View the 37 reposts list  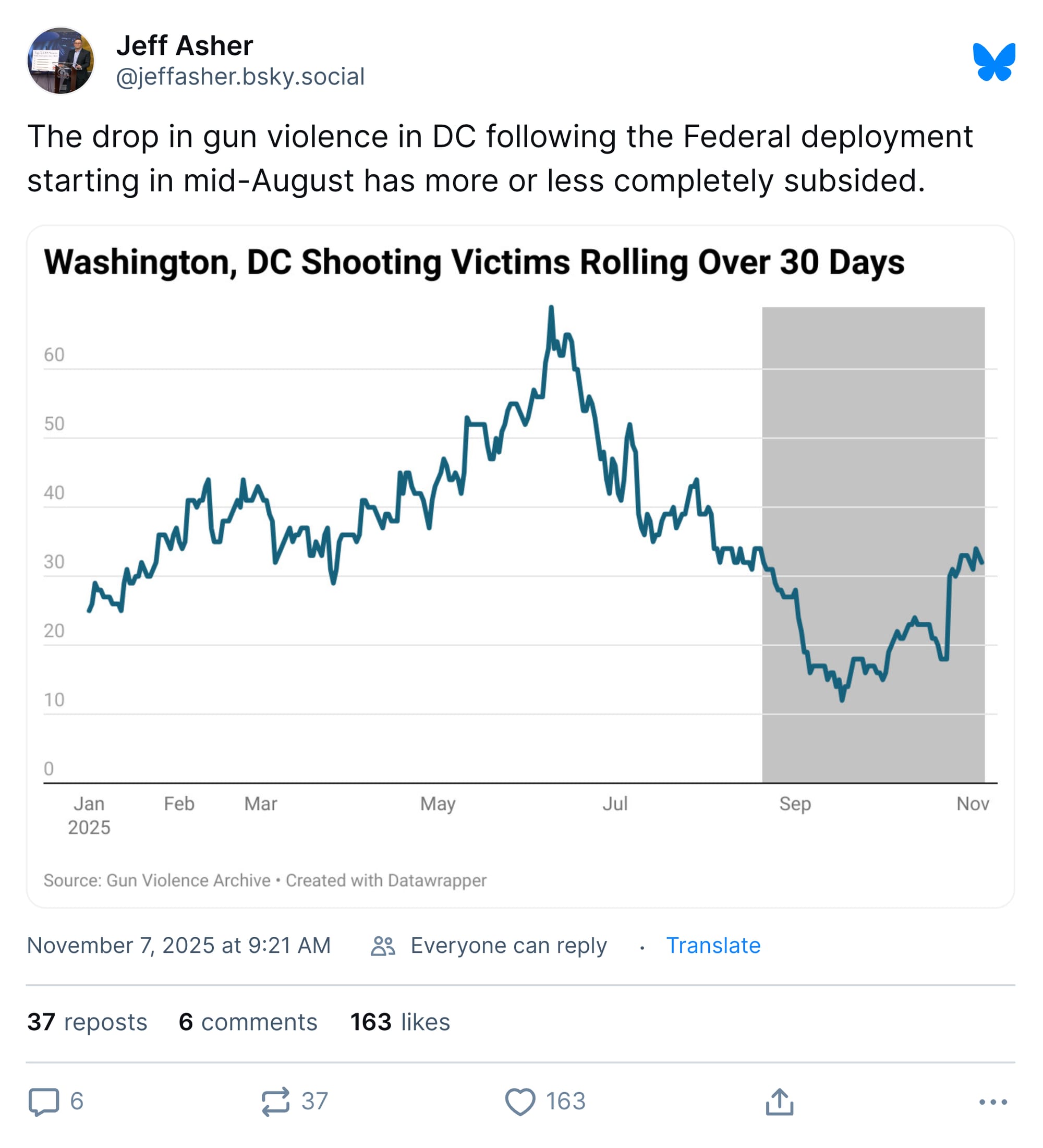pos(87,1022)
